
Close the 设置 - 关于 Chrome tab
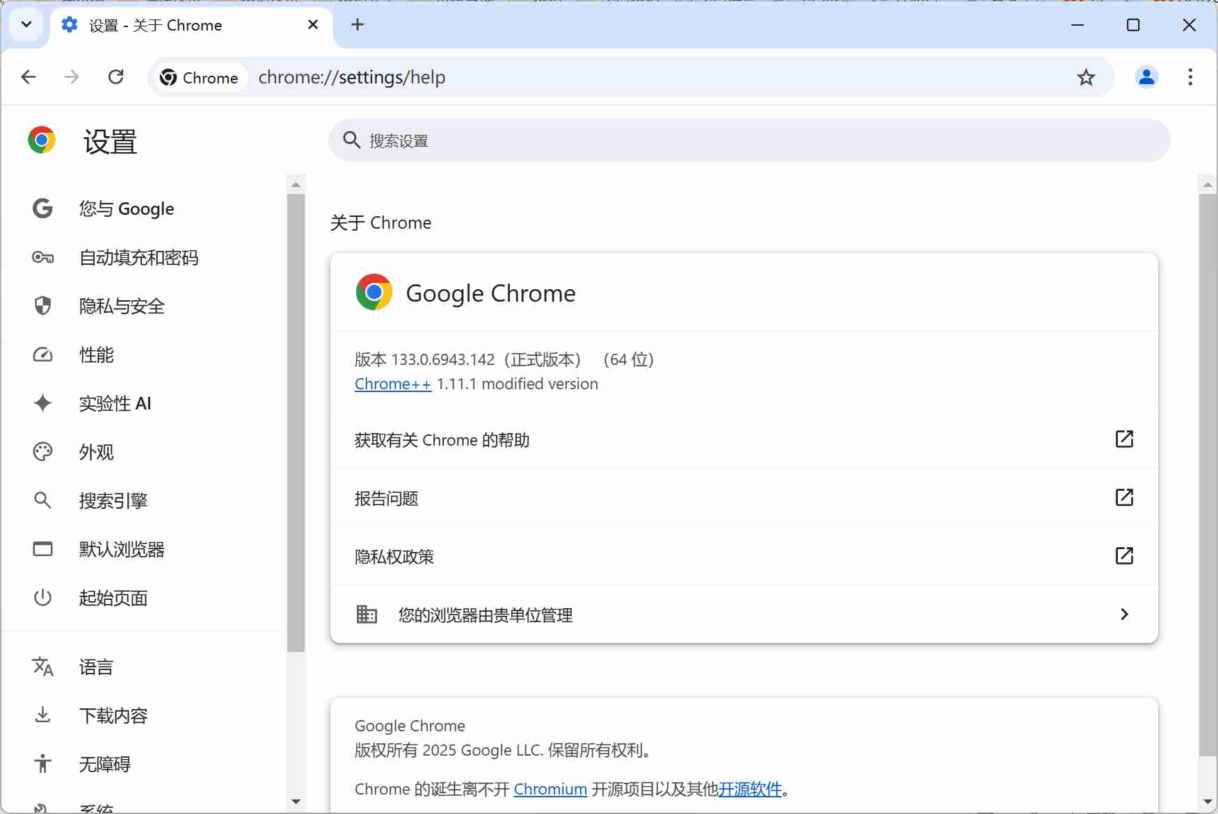pos(313,25)
